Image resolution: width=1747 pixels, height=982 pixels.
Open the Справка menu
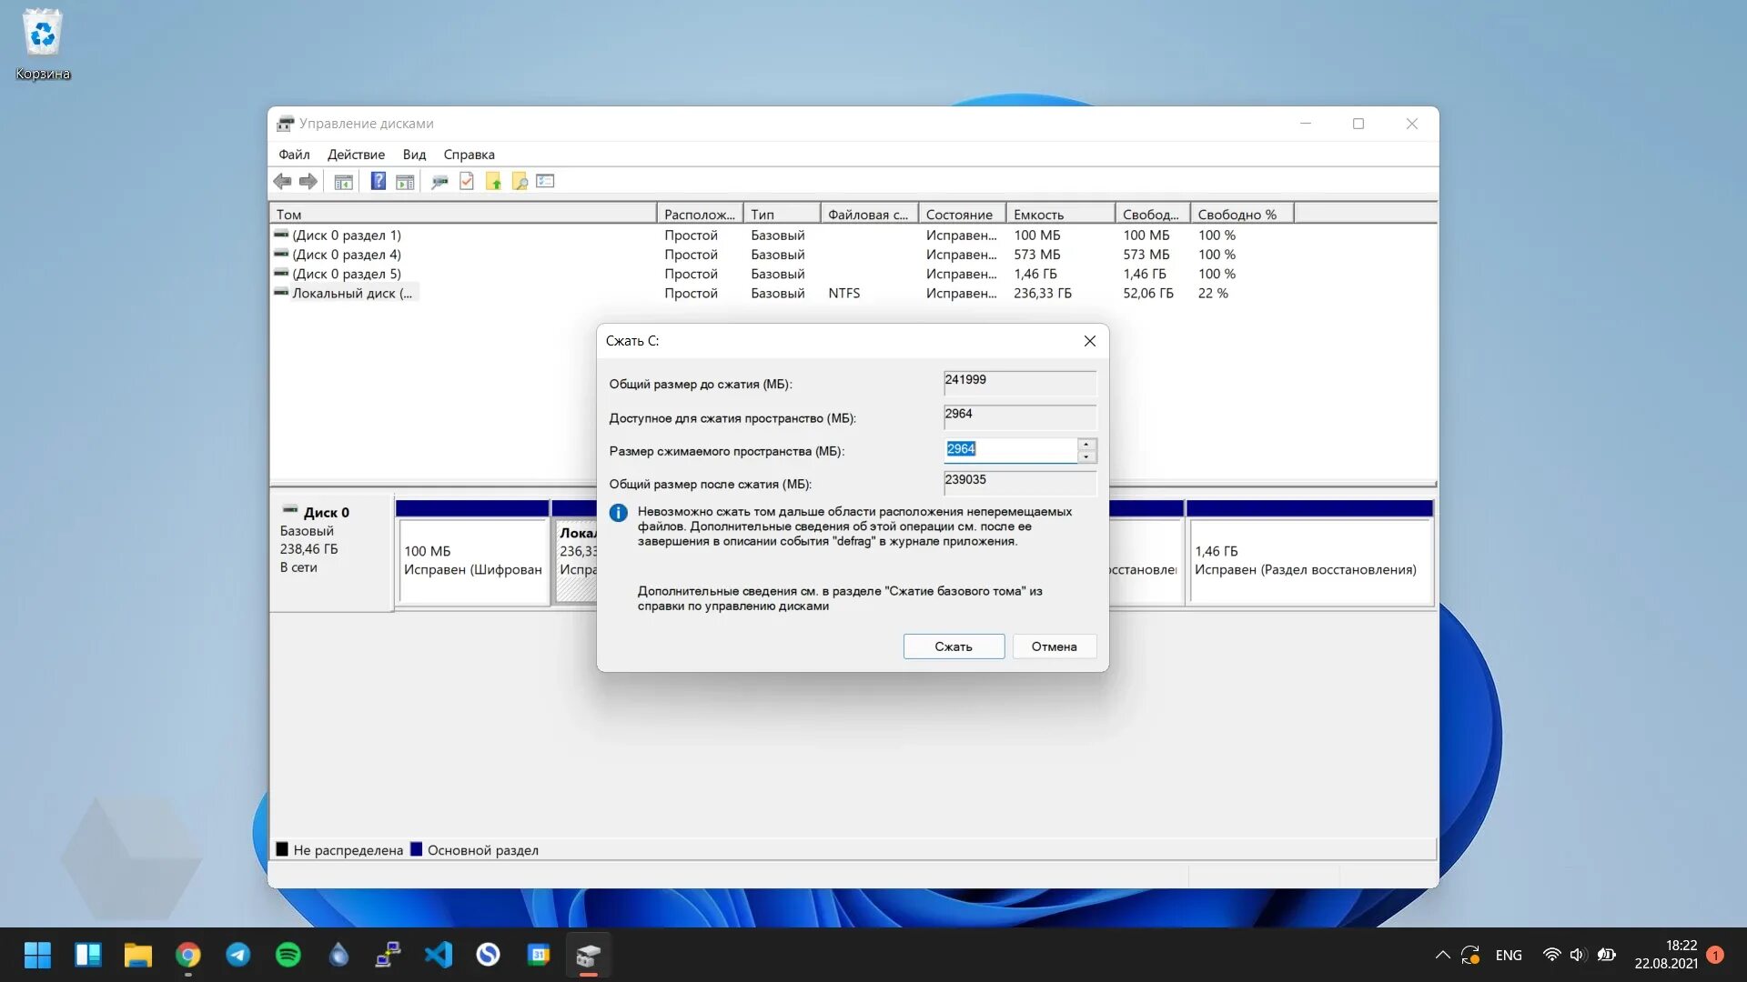pos(469,155)
